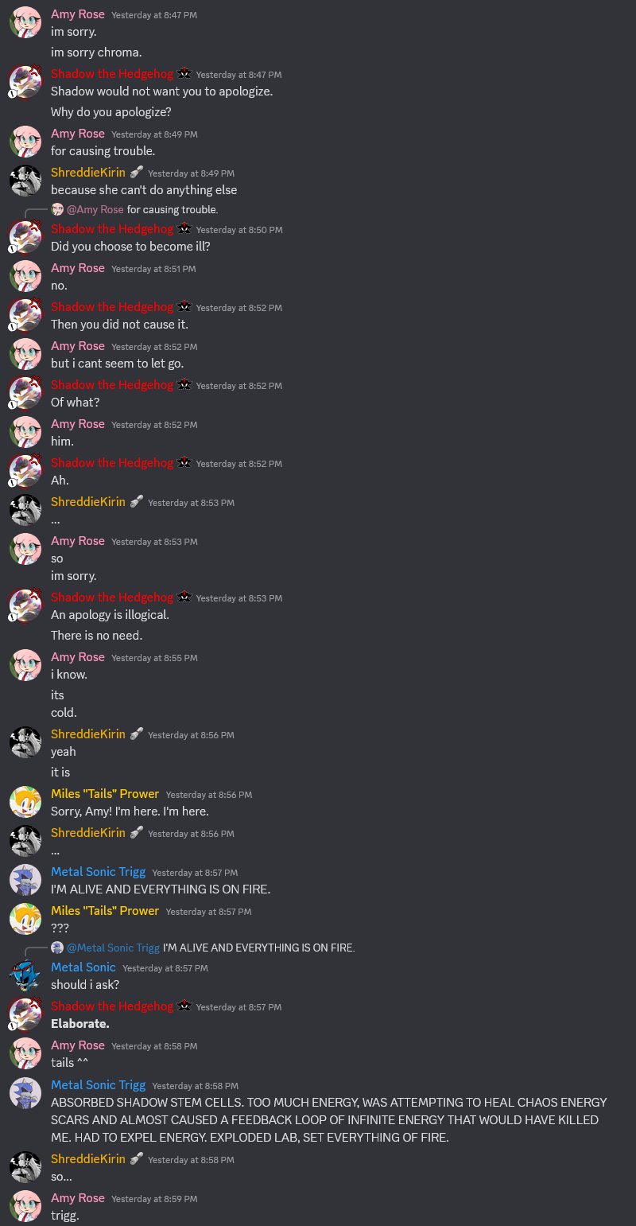Image resolution: width=636 pixels, height=1226 pixels.
Task: Click Shadow's role badge at 8:47 PM
Action: coord(184,74)
